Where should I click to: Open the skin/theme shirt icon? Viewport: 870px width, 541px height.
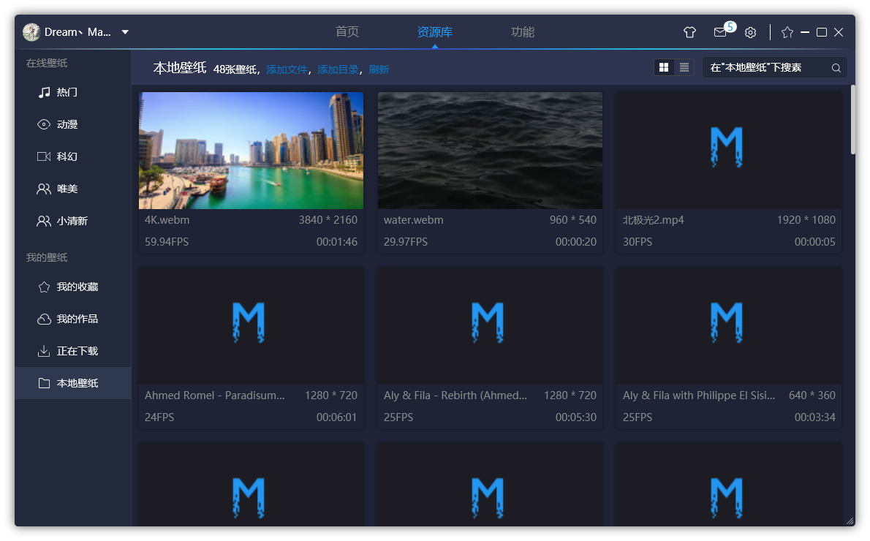coord(689,32)
